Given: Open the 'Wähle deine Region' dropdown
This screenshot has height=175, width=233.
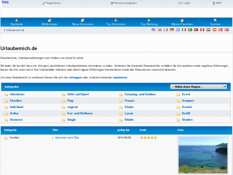Looking at the screenshot, I should [x=198, y=87].
